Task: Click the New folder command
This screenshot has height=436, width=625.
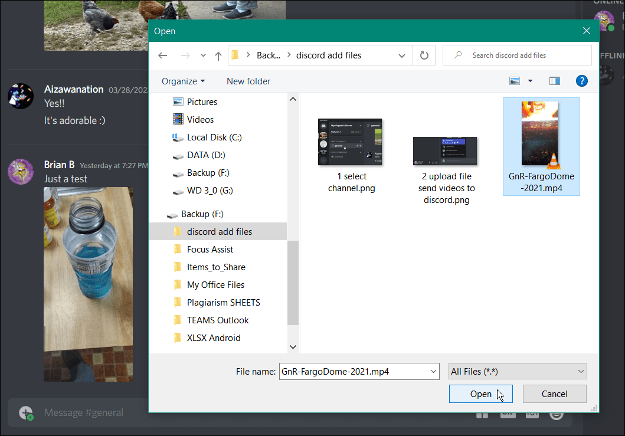Action: pyautogui.click(x=248, y=81)
